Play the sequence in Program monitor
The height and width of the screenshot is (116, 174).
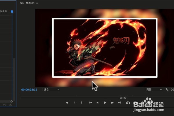coord(105,103)
